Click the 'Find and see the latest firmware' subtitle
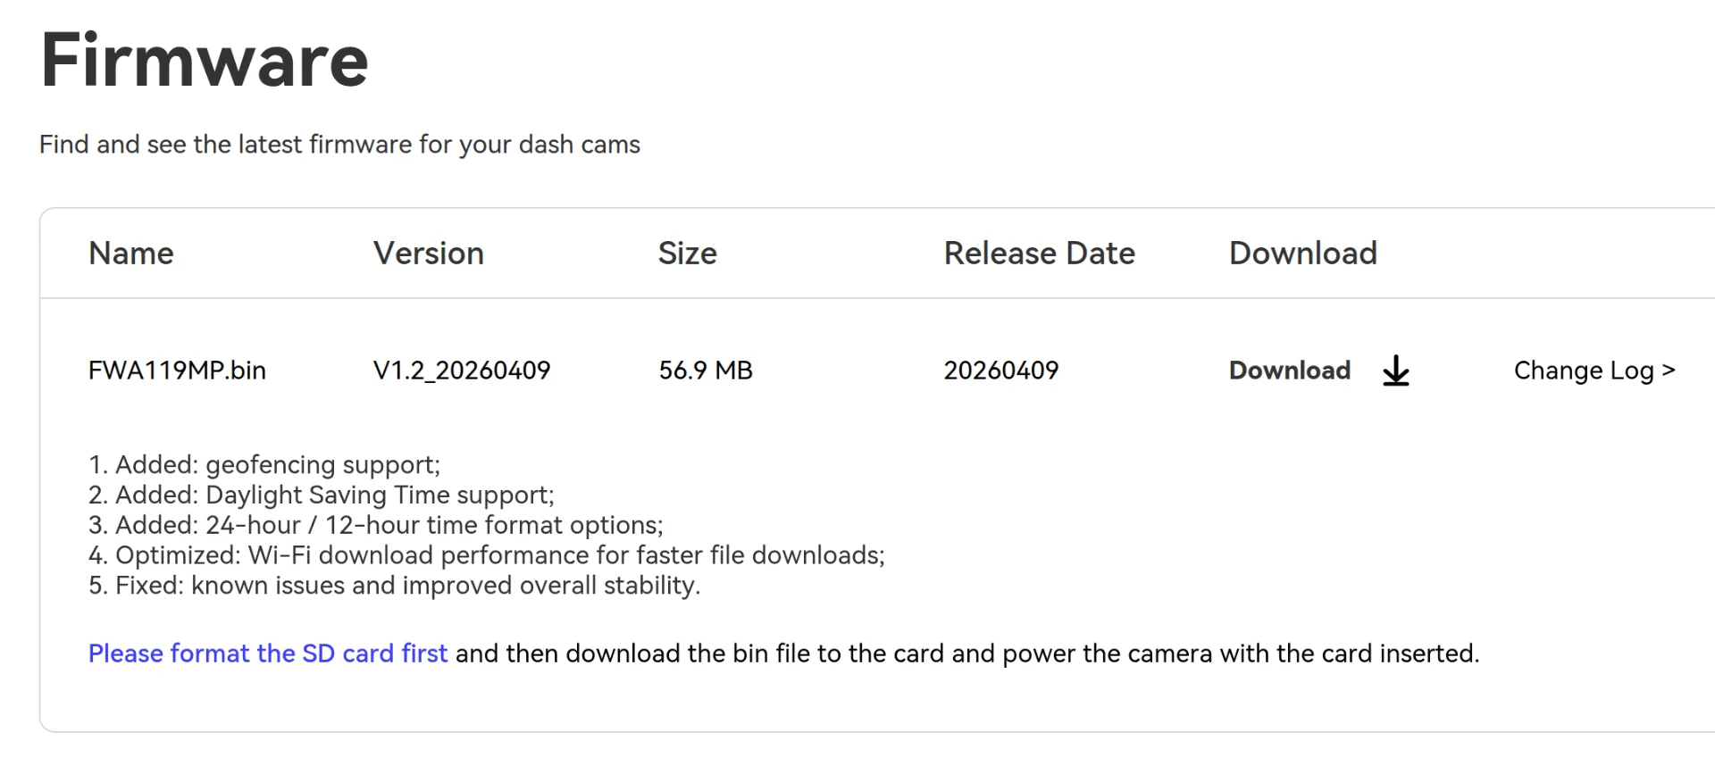 pyautogui.click(x=339, y=145)
